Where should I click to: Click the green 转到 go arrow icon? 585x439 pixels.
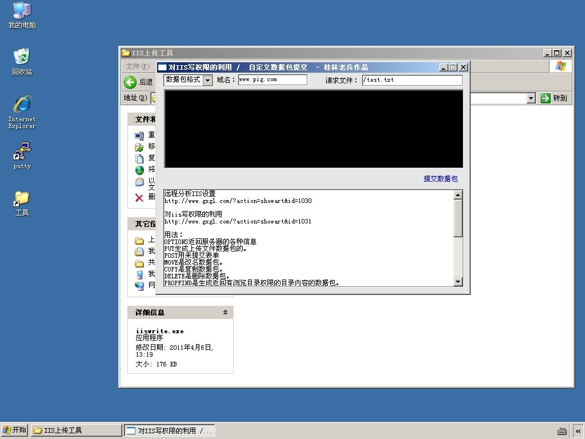pos(546,98)
